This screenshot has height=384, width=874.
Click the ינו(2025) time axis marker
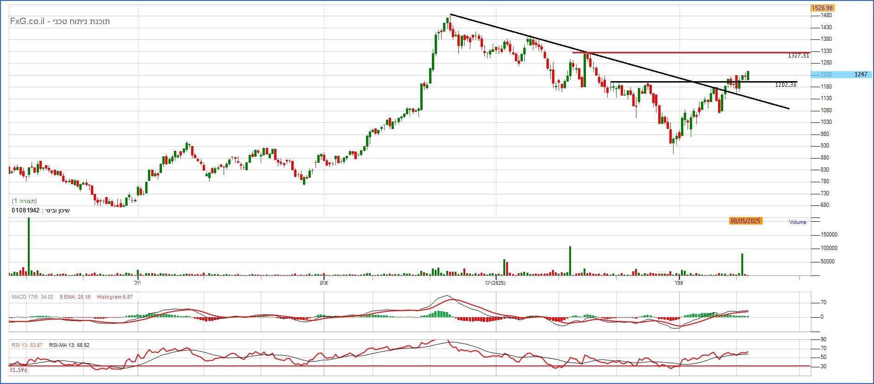[495, 283]
